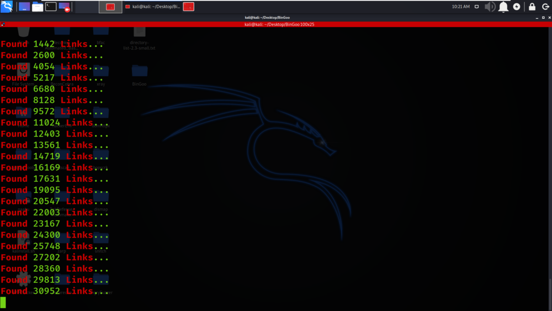The image size is (552, 311).
Task: Click the 'Found 23167 Links...' line
Action: pos(55,224)
